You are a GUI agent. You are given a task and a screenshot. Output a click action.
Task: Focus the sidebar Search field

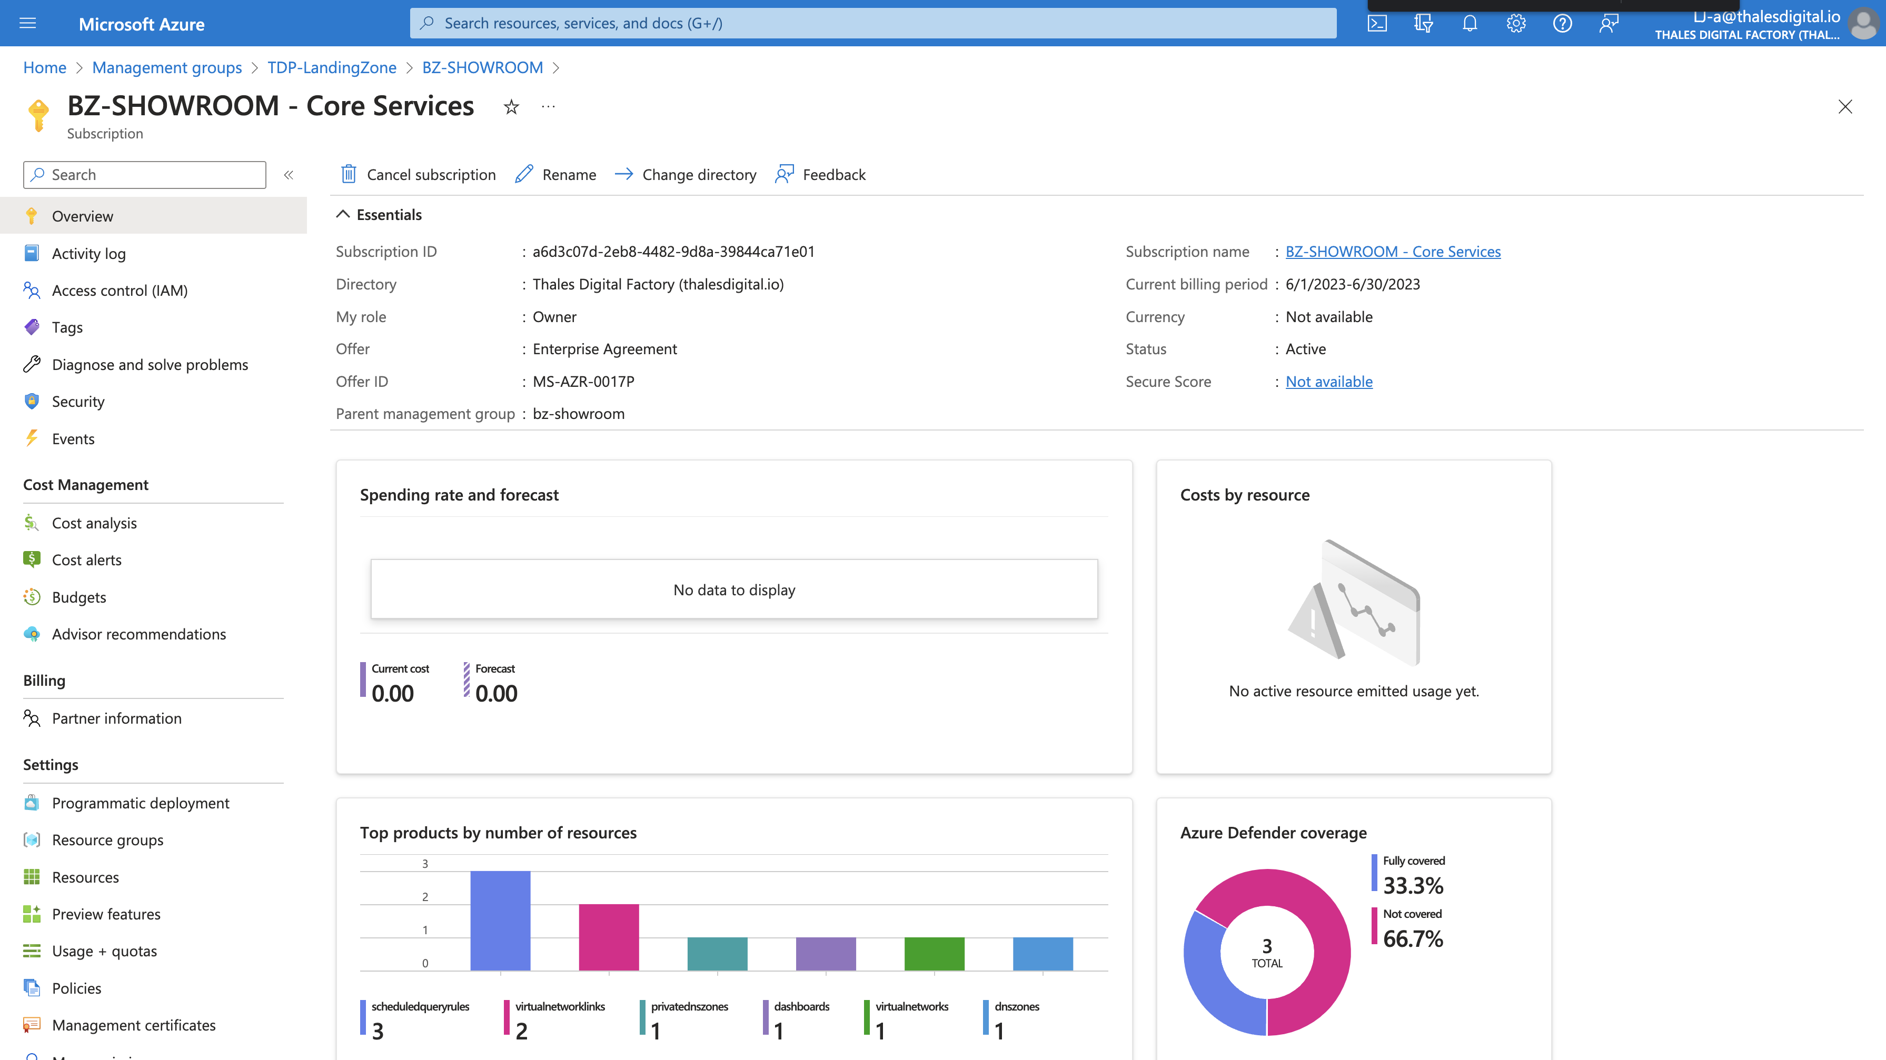coord(144,175)
